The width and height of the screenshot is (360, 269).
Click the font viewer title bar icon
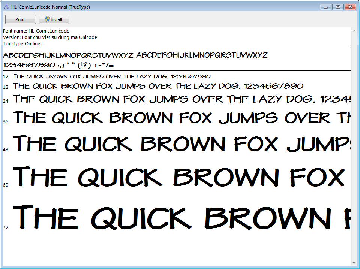pyautogui.click(x=6, y=7)
